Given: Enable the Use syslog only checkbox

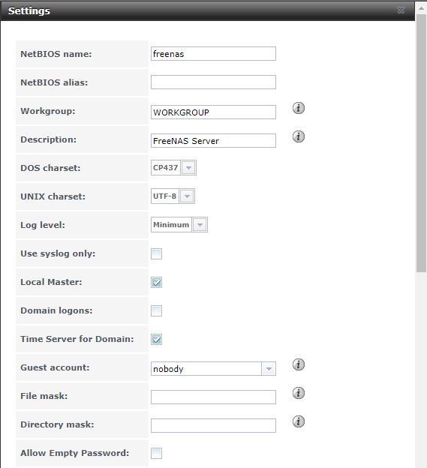Looking at the screenshot, I should pos(157,254).
